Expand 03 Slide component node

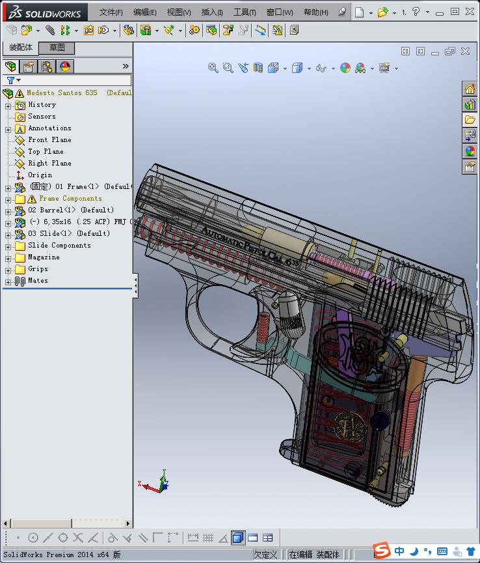pyautogui.click(x=8, y=235)
